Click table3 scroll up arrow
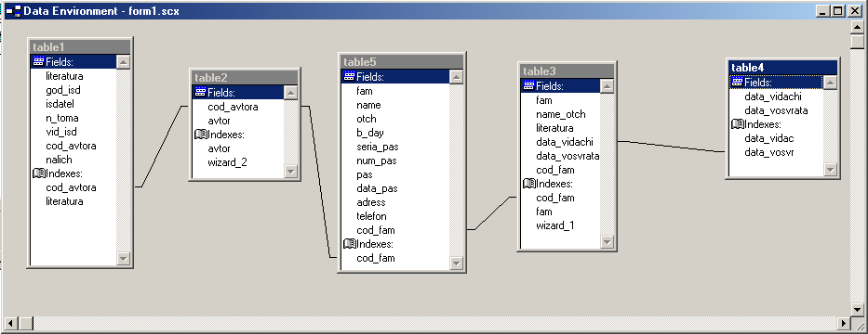 [x=607, y=86]
